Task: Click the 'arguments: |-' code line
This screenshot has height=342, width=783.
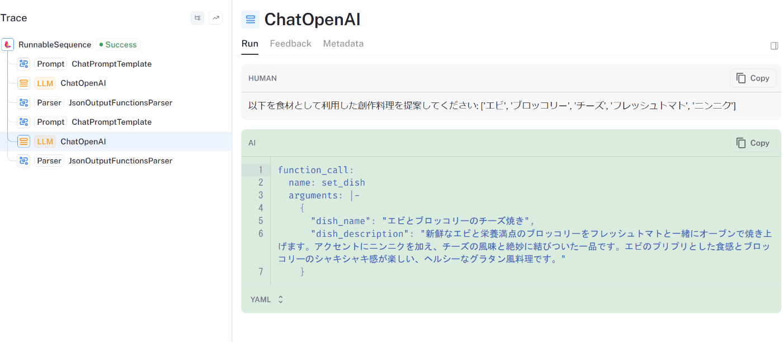Action: pos(324,195)
